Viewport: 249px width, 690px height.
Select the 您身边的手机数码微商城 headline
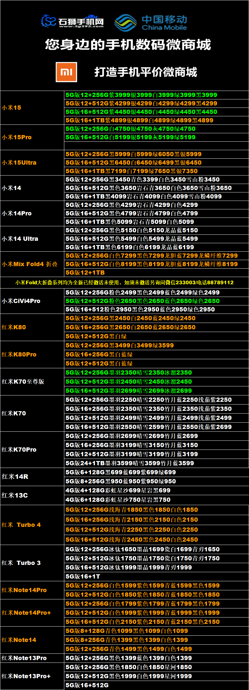[x=128, y=45]
